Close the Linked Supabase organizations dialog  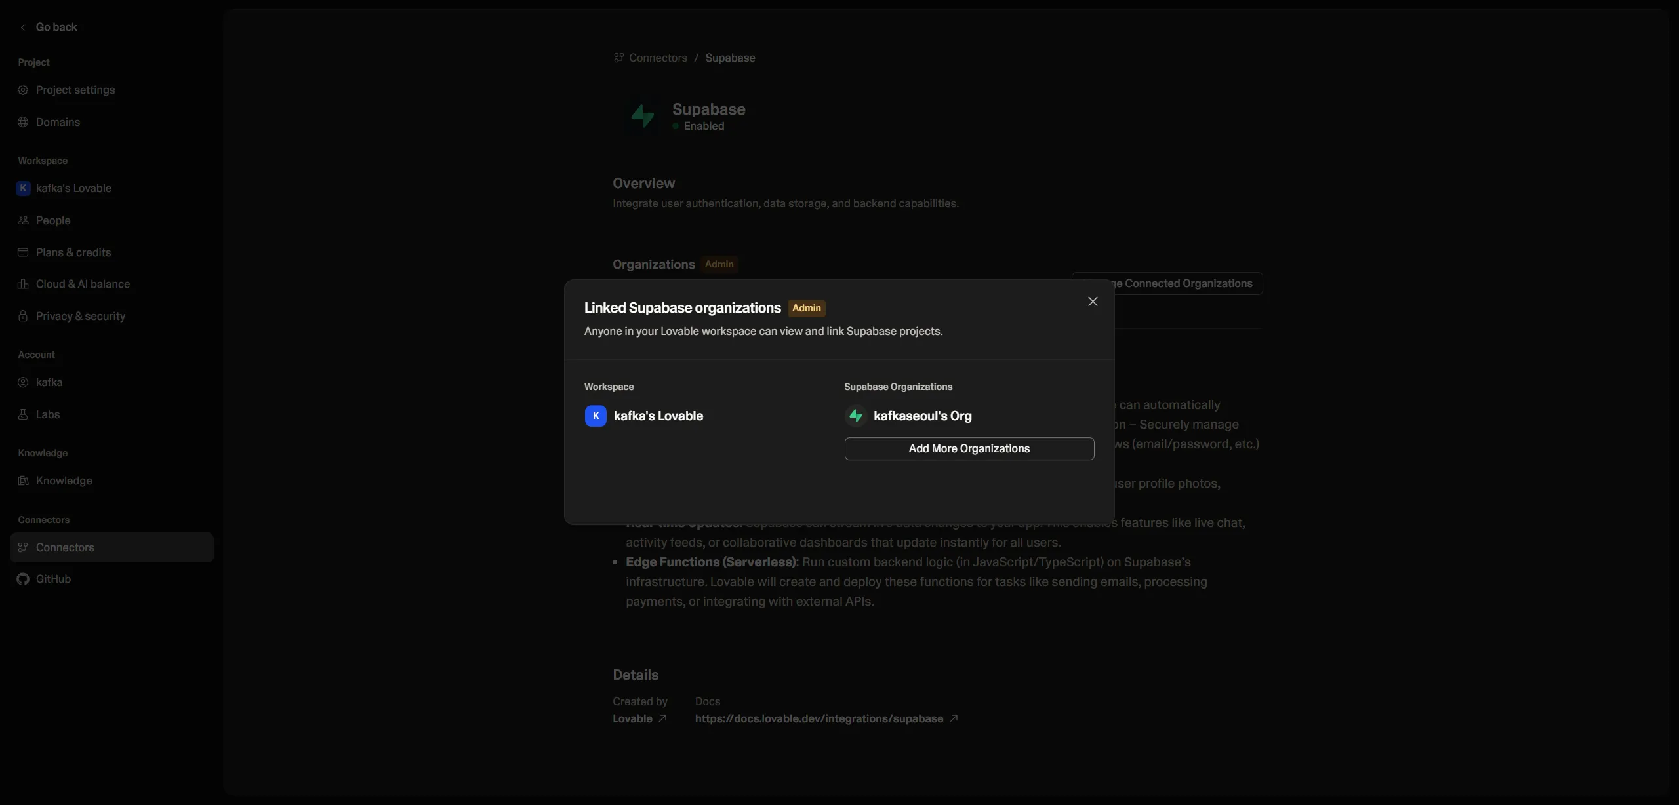coord(1092,301)
